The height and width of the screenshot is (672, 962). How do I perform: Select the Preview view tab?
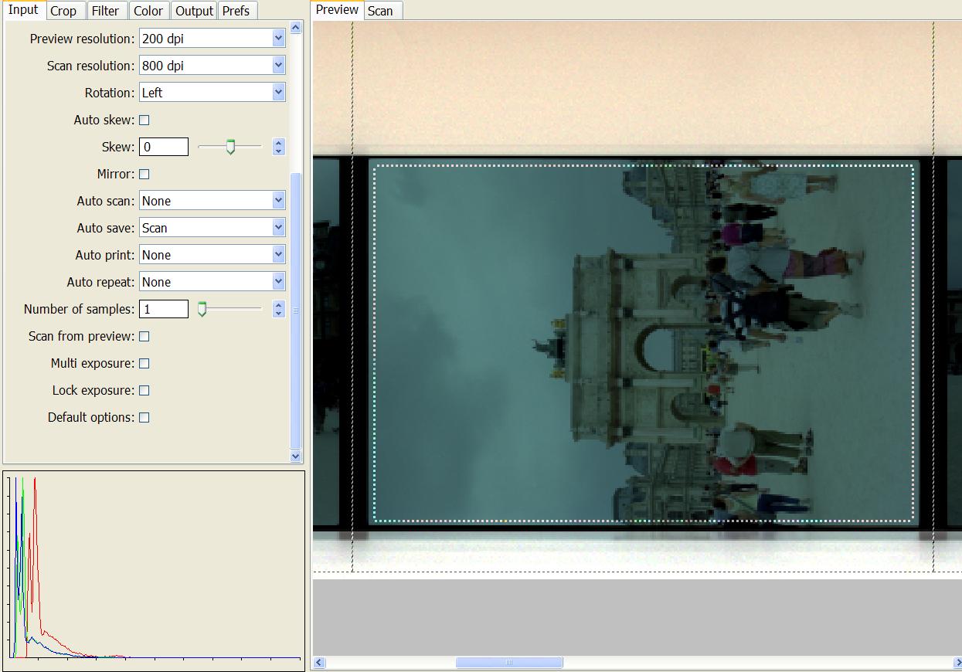pos(338,10)
